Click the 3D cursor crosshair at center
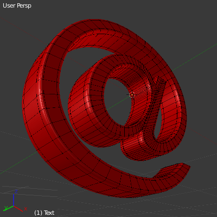 [132, 94]
